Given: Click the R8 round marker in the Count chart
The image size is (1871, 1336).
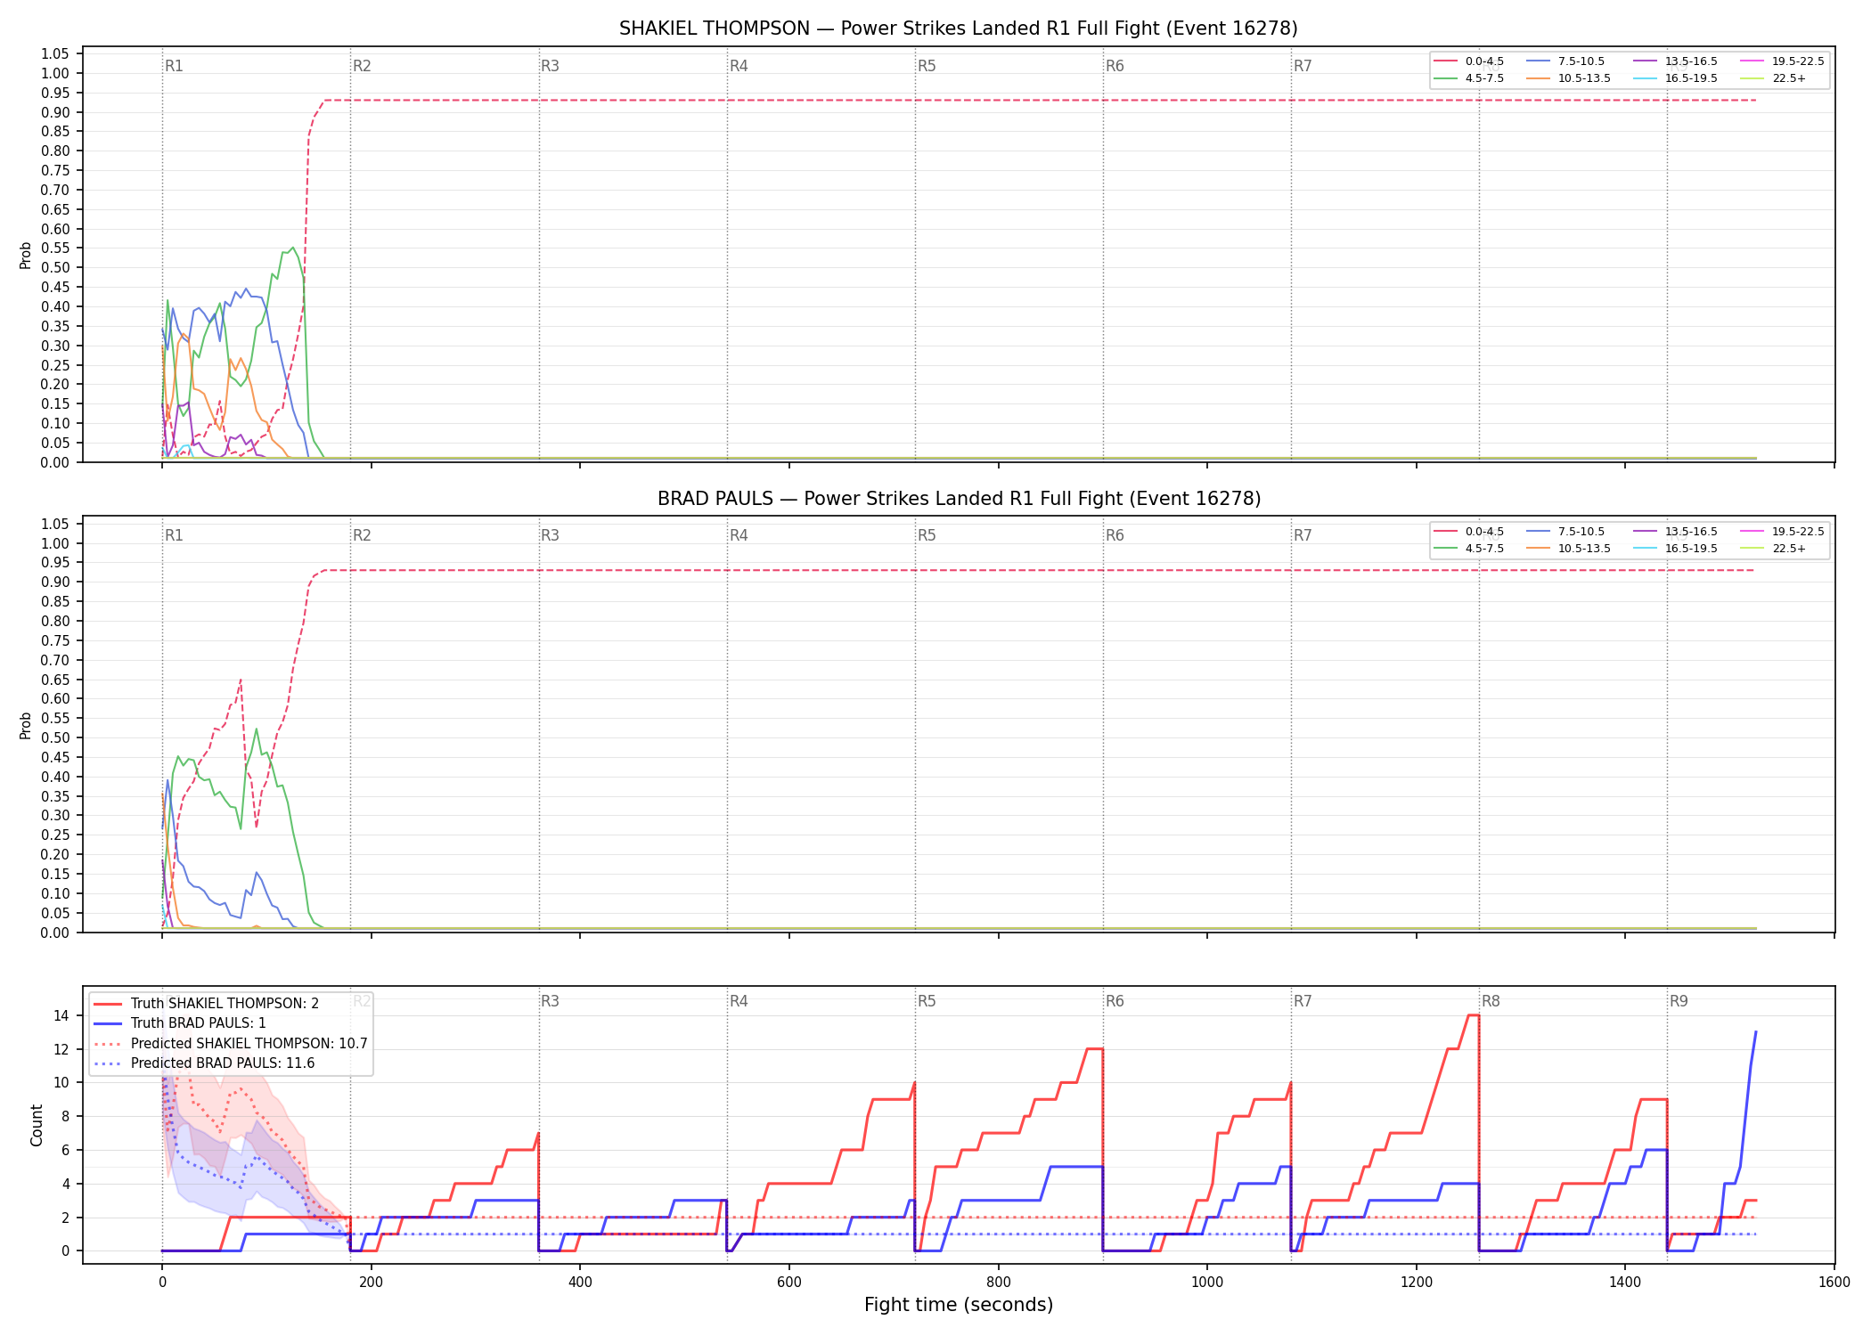Looking at the screenshot, I should pyautogui.click(x=1491, y=1001).
